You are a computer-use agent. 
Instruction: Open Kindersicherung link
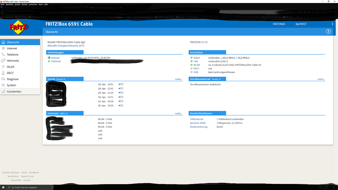tap(199, 127)
